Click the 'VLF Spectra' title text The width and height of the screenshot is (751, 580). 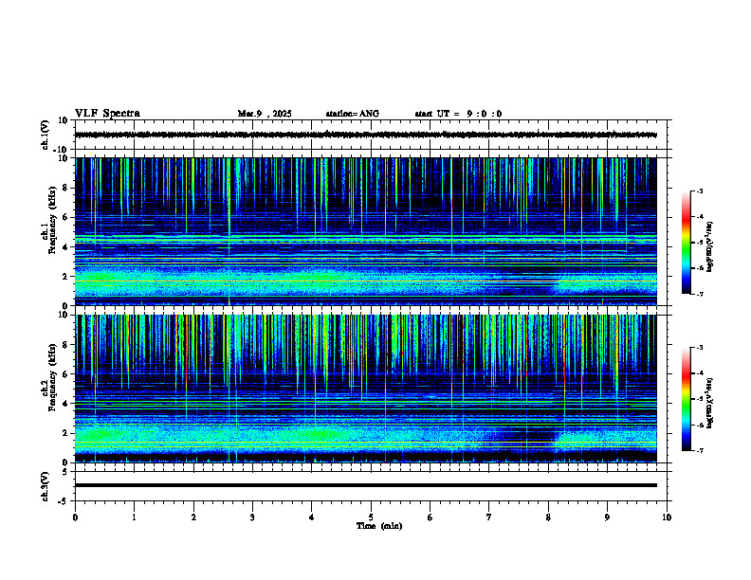click(x=107, y=114)
